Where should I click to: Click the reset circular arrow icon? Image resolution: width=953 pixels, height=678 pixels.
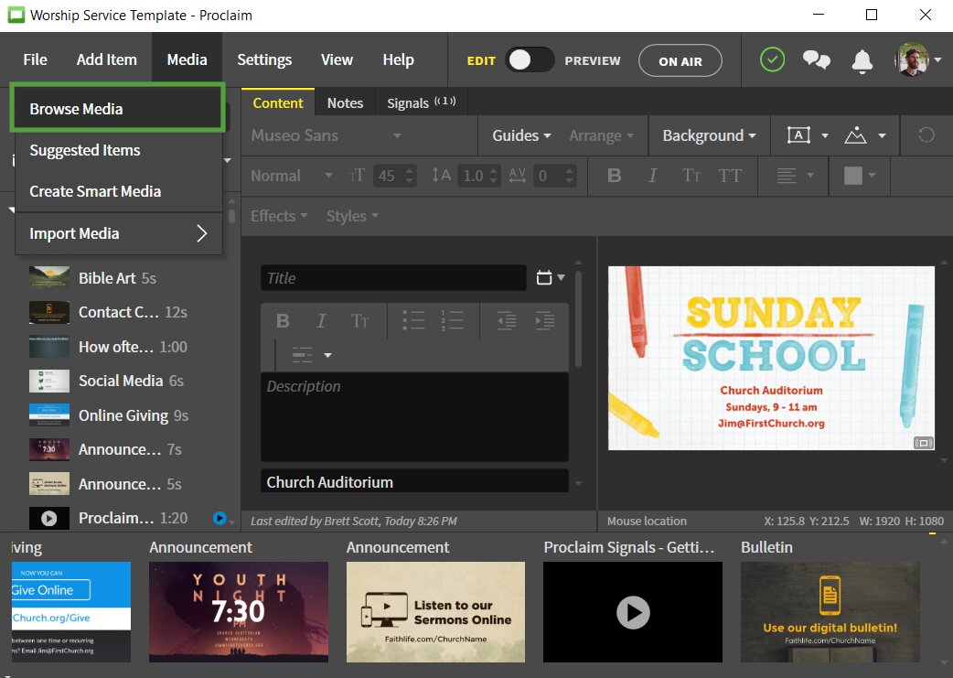(x=926, y=135)
